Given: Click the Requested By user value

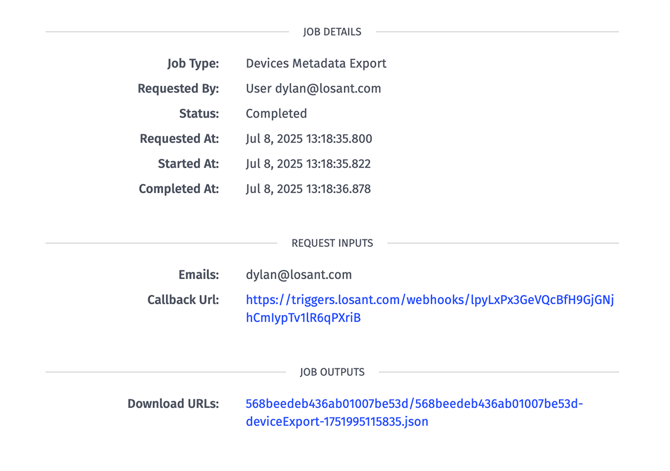Looking at the screenshot, I should pyautogui.click(x=313, y=89).
